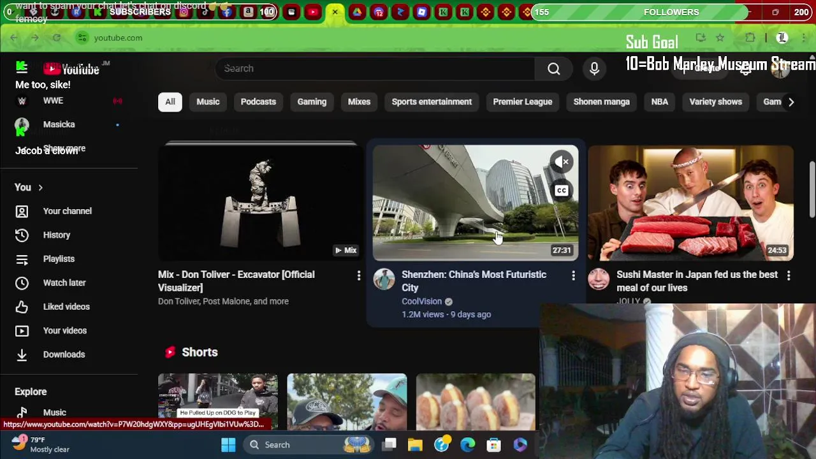Expand the You section chevron
This screenshot has height=459, width=816.
coord(40,187)
